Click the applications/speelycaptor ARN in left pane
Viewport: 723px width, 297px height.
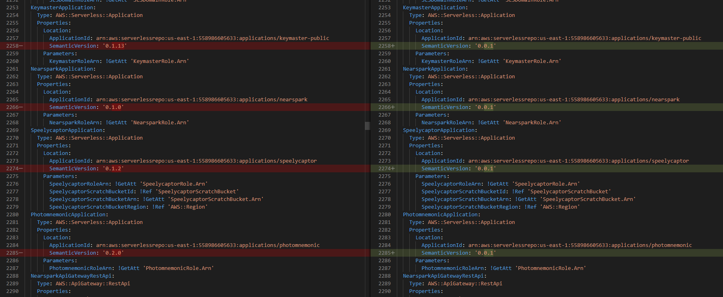pyautogui.click(x=206, y=161)
